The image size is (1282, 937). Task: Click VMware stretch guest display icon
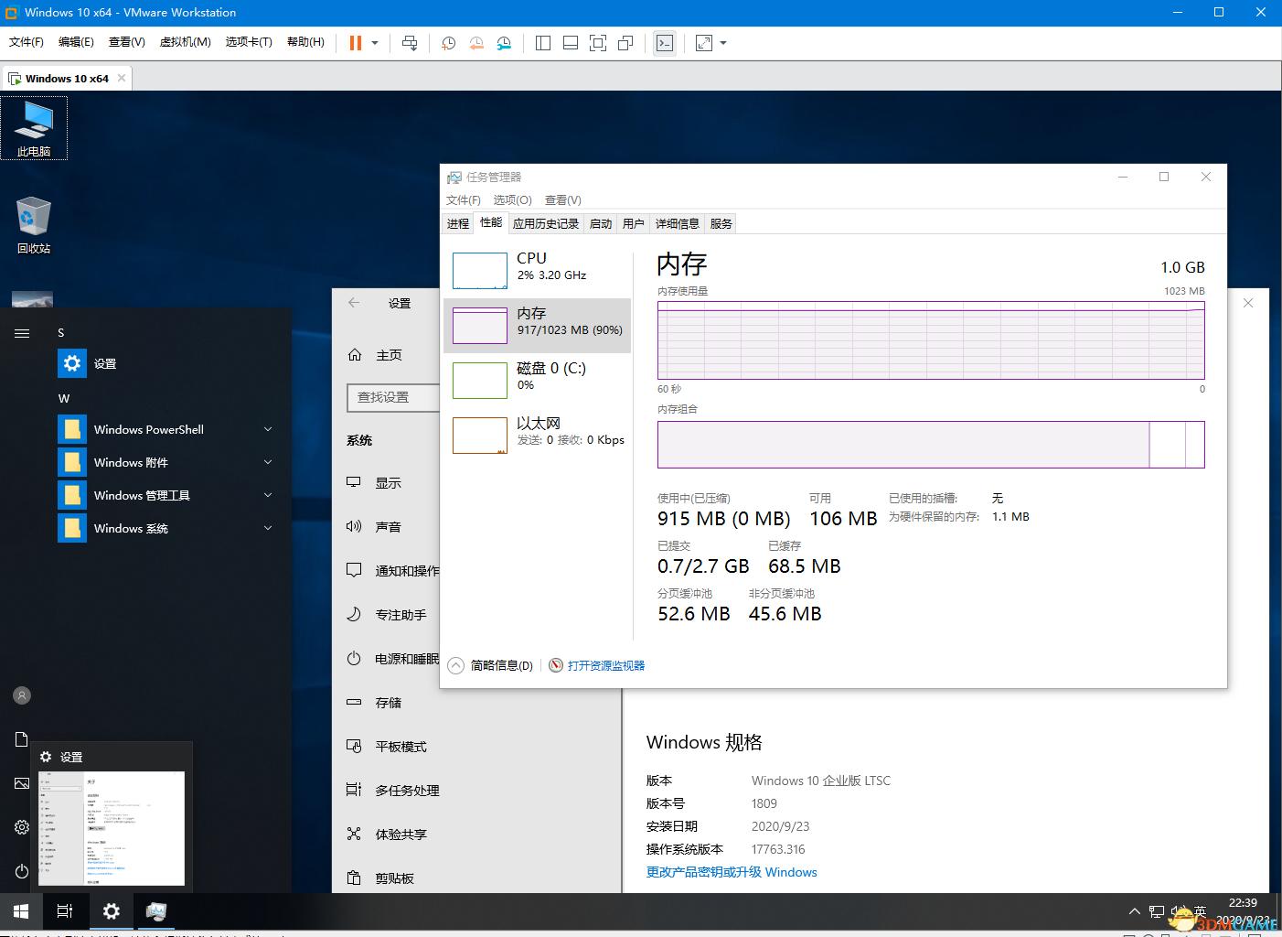click(x=704, y=43)
